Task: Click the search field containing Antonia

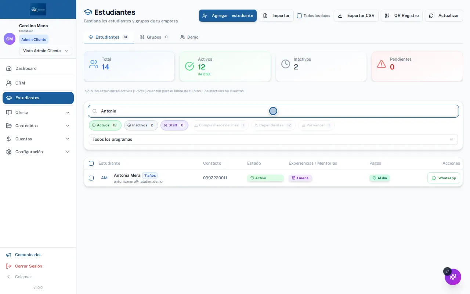Action: click(x=273, y=111)
